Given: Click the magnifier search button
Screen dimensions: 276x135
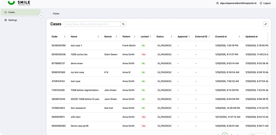Looking at the screenshot, I should click(123, 24).
